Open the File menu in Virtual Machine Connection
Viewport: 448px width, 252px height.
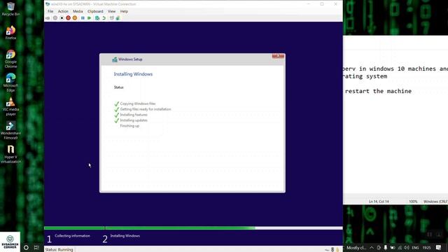(50, 11)
